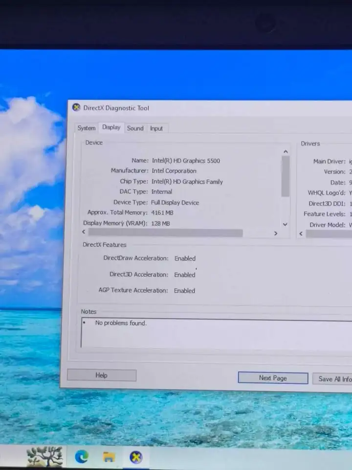Click the 'Feature Levels:' label
352x470 pixels.
click(x=325, y=214)
